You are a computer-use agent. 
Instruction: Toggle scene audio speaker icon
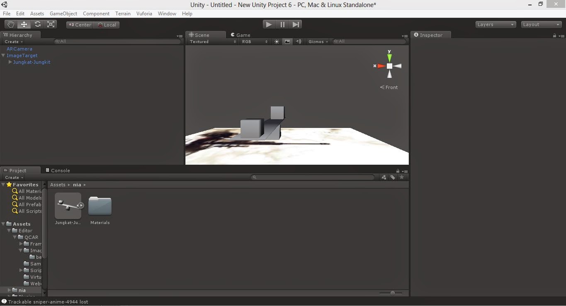pos(298,41)
